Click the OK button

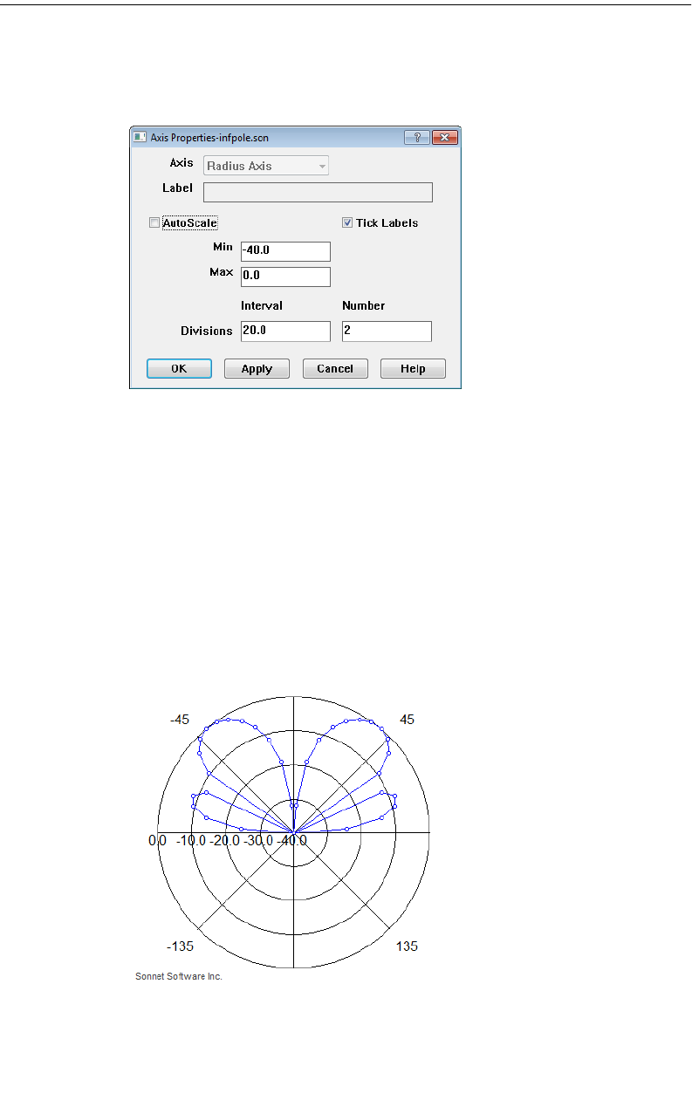pyautogui.click(x=179, y=368)
